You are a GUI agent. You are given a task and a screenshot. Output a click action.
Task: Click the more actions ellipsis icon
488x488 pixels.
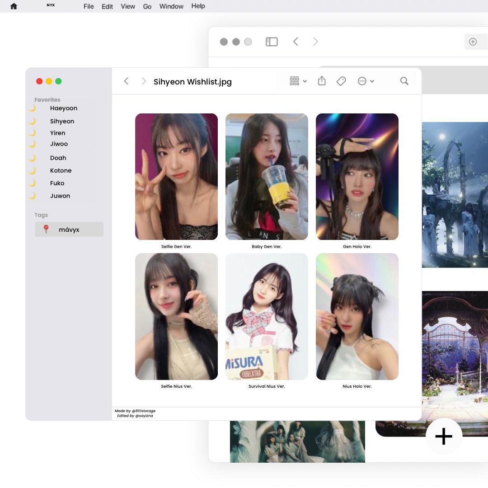coord(362,81)
